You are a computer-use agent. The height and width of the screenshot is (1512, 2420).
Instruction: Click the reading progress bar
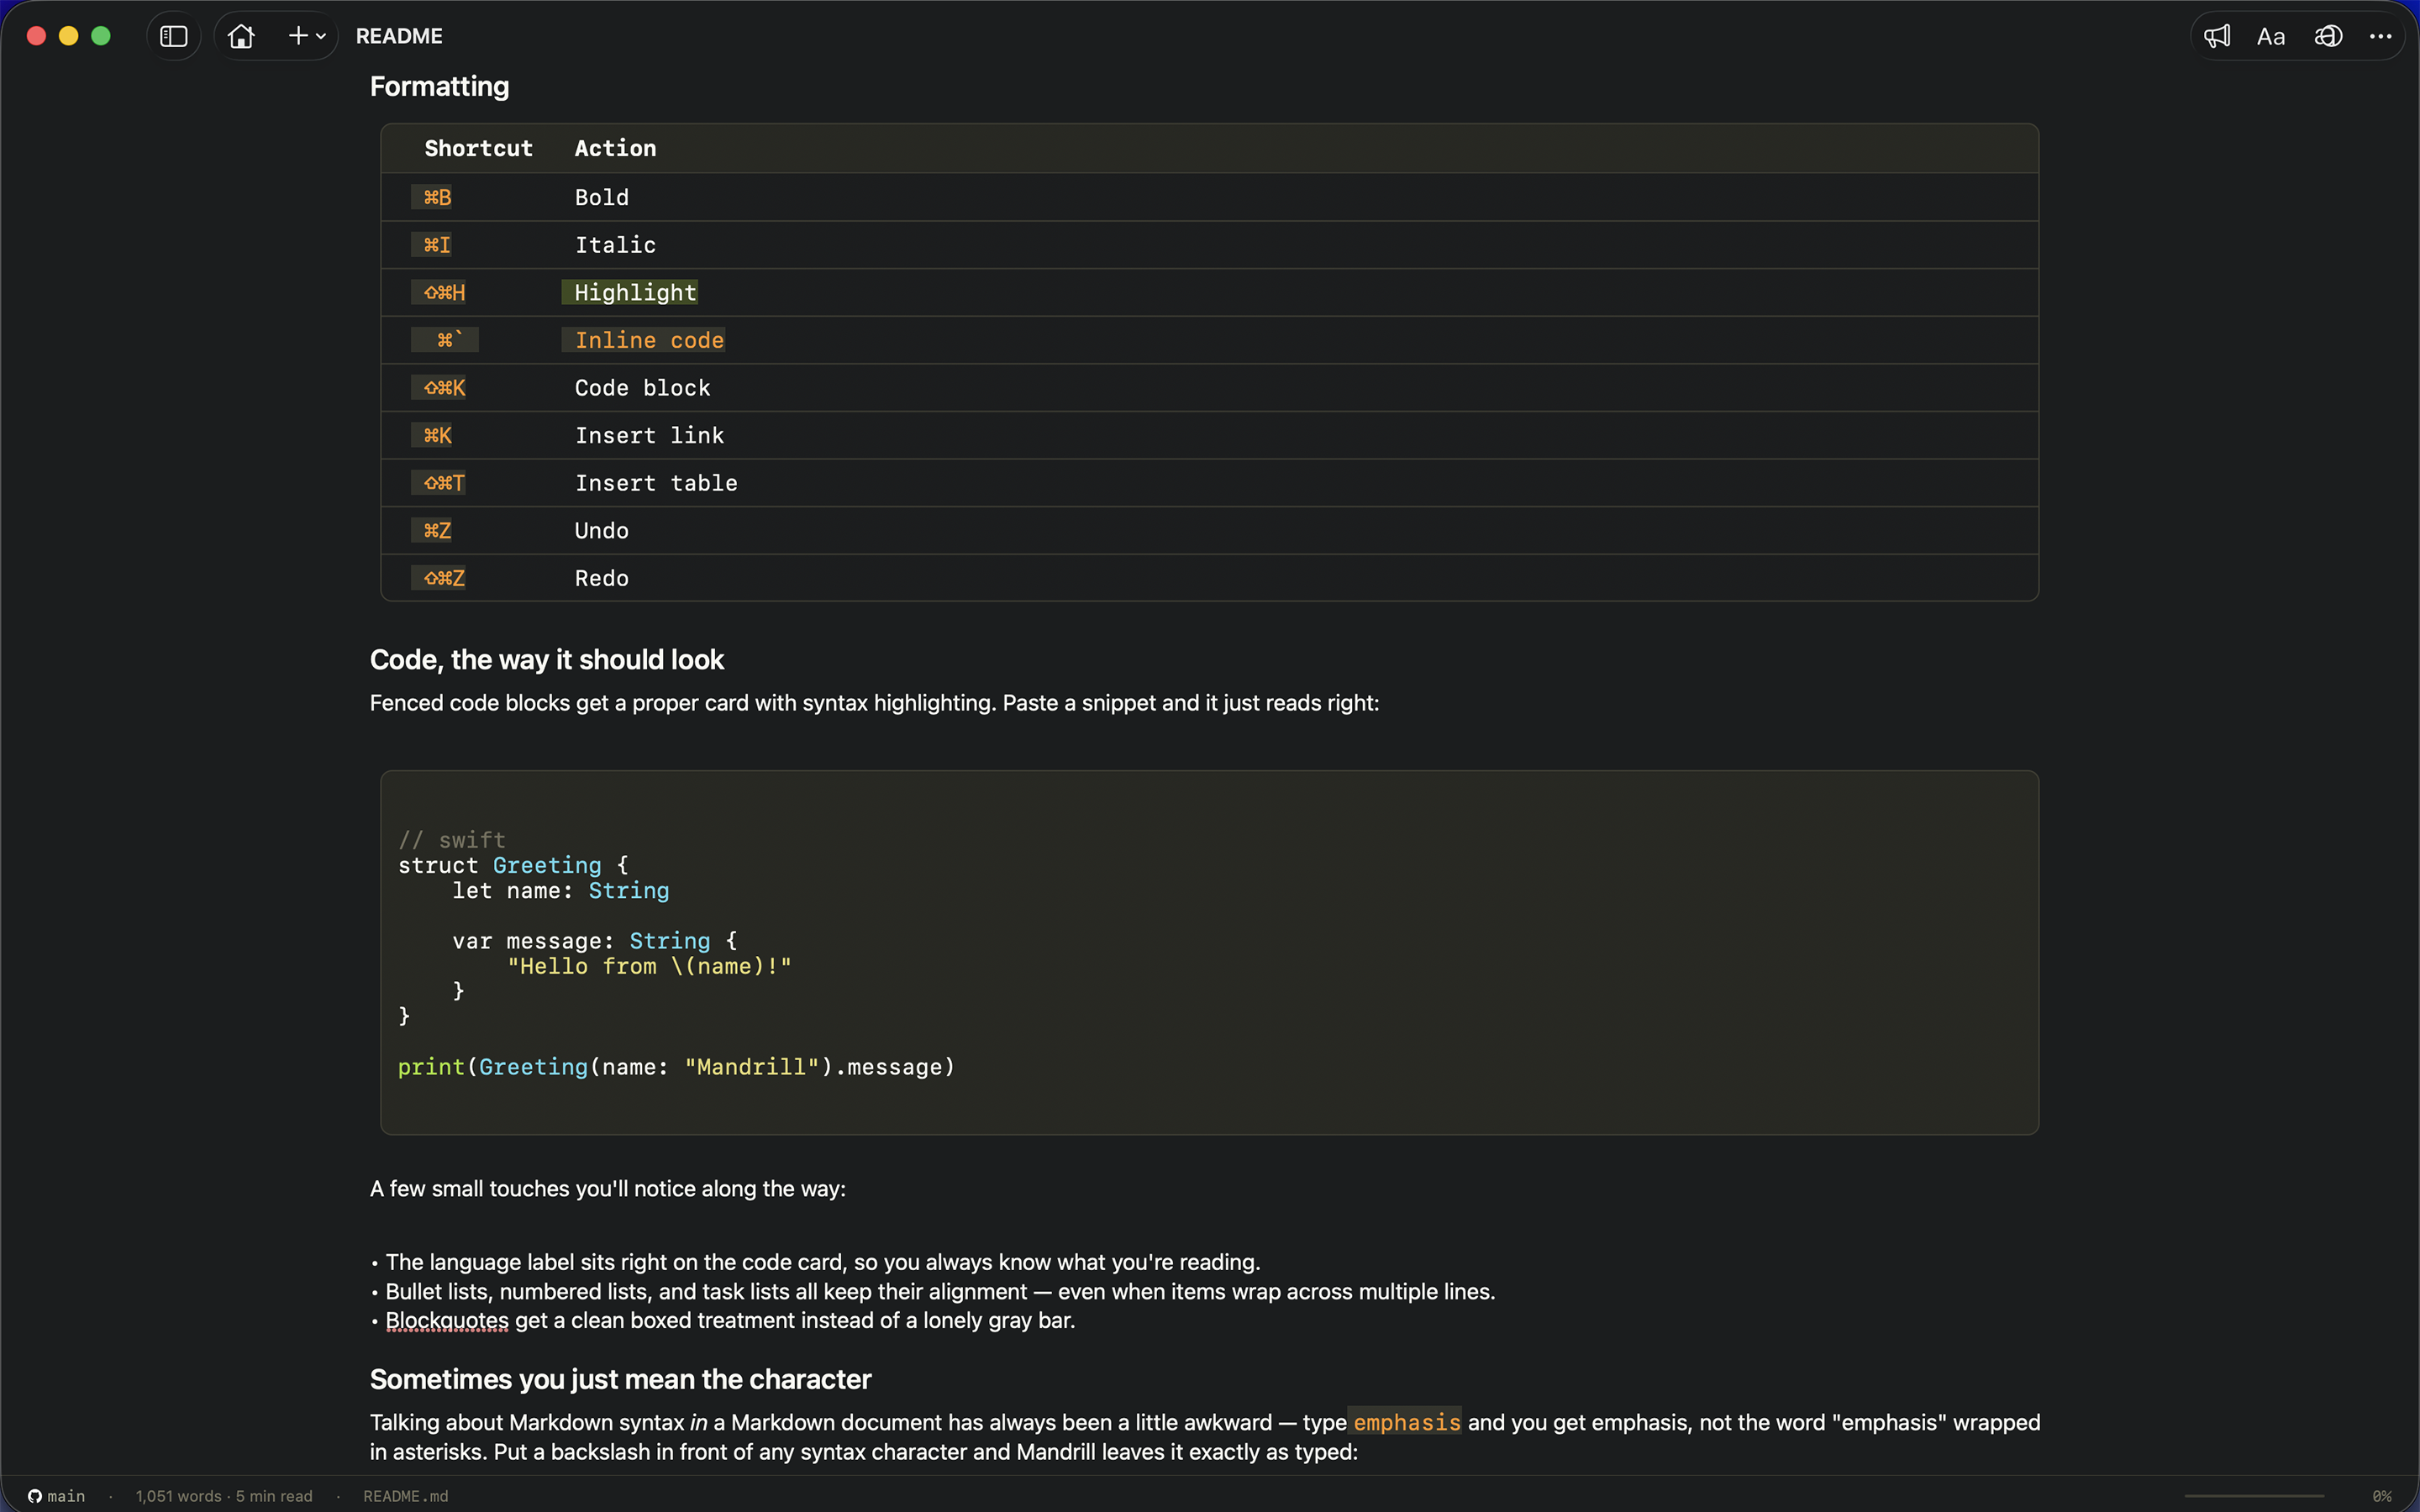[x=2254, y=1496]
